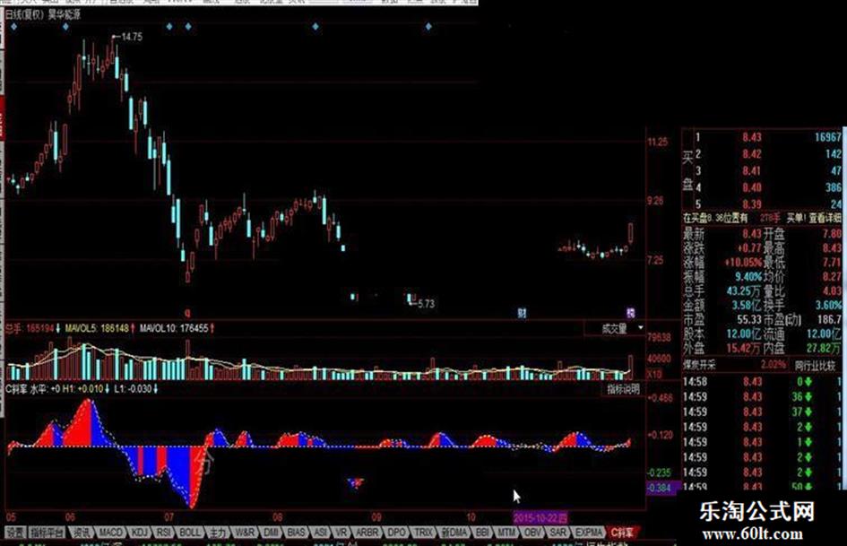Select the 新DMA indicator tab
847x546 pixels.
click(x=454, y=533)
